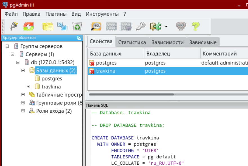Click the Табличные пространства folder icon
Image resolution: width=248 pixels, height=166 pixels.
(32, 94)
